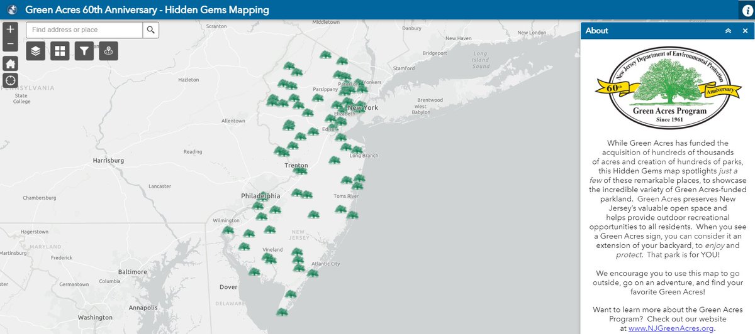This screenshot has width=755, height=334.
Task: Click the Harrisburg map label
Action: pos(108,161)
